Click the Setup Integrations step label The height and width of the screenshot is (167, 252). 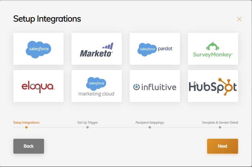[26, 123]
